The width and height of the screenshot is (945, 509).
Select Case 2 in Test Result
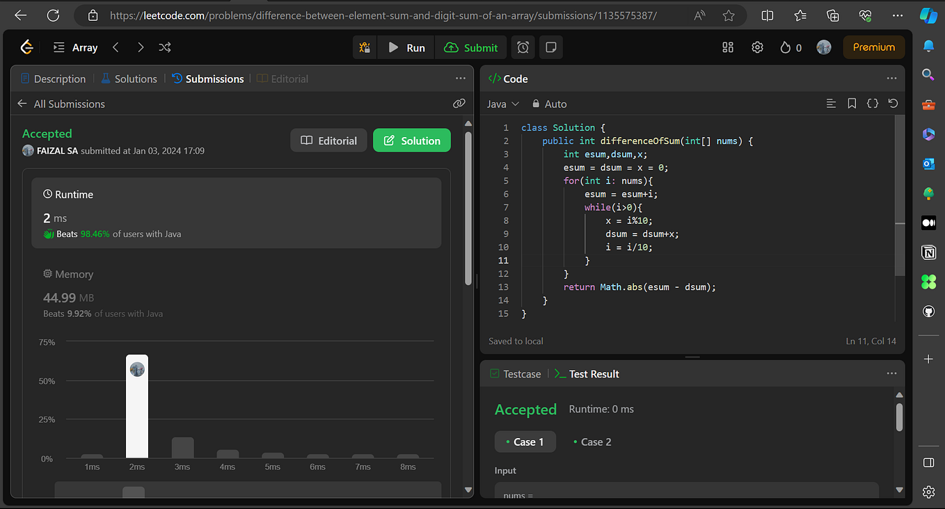(x=592, y=442)
